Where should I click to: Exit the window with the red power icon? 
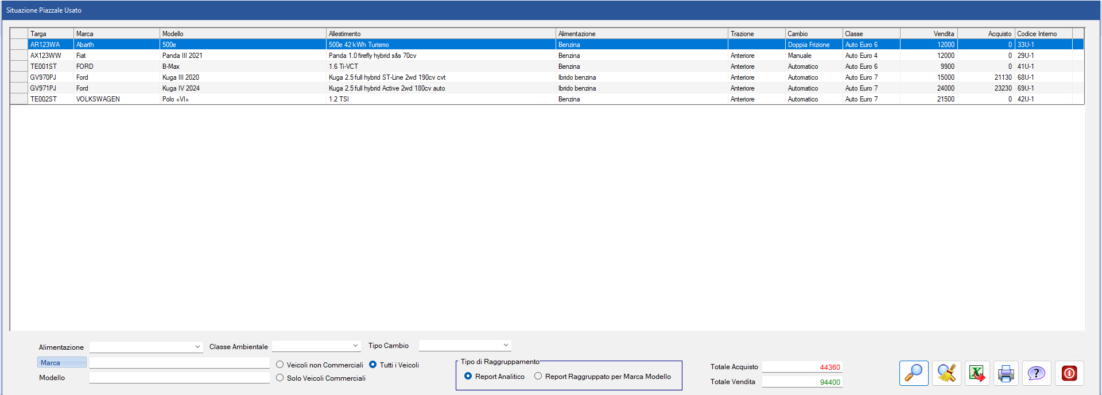1069,373
